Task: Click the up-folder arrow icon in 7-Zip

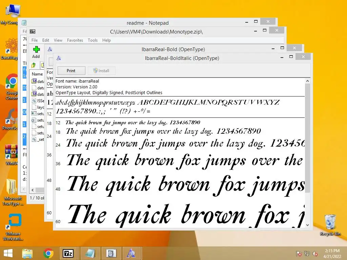Action: pos(34,65)
